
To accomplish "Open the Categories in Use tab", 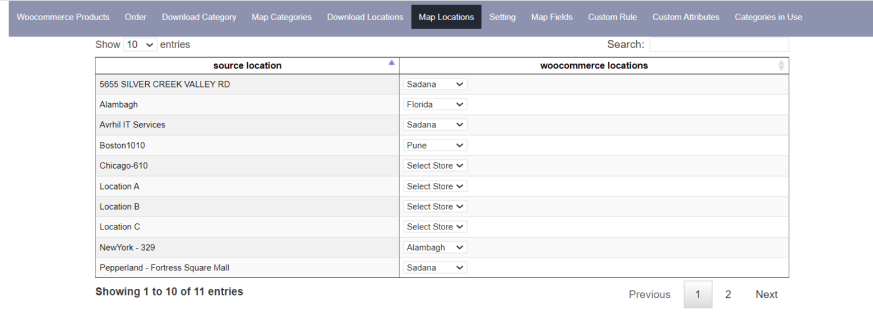I will click(x=768, y=17).
